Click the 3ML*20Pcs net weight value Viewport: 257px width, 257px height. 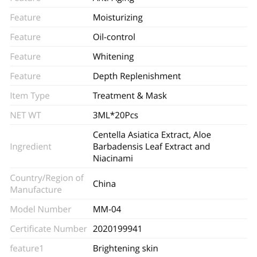(116, 115)
